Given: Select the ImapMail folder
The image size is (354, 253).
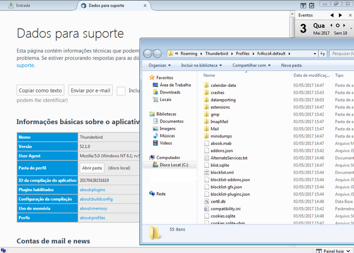Looking at the screenshot, I should tap(216, 122).
